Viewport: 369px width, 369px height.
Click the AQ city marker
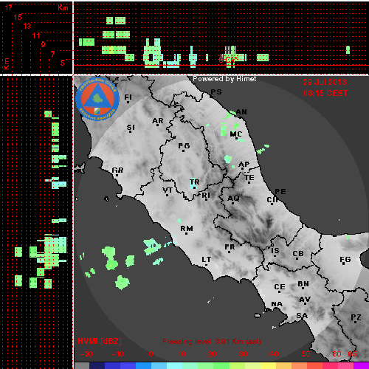[x=232, y=203]
